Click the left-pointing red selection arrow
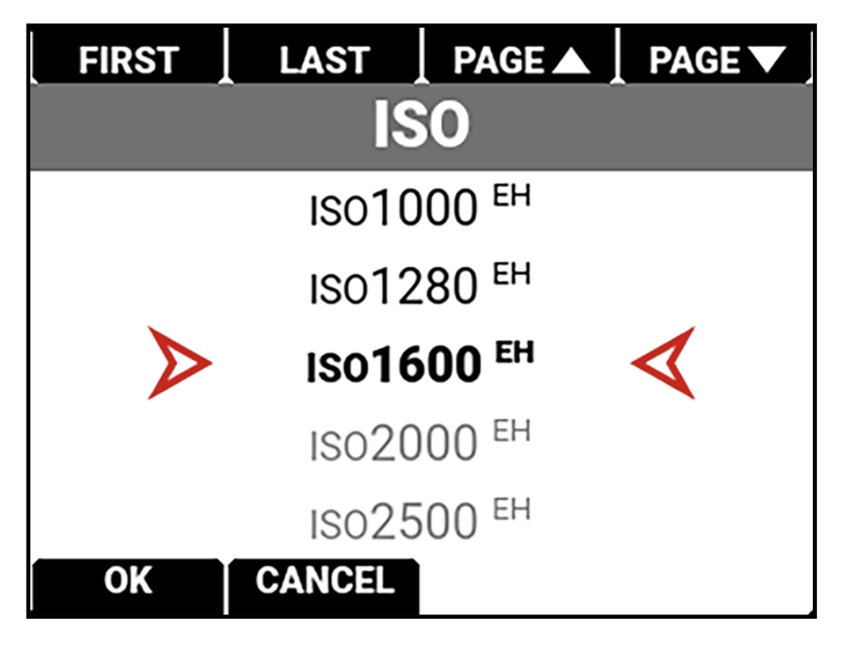This screenshot has height=655, width=843. 663,363
